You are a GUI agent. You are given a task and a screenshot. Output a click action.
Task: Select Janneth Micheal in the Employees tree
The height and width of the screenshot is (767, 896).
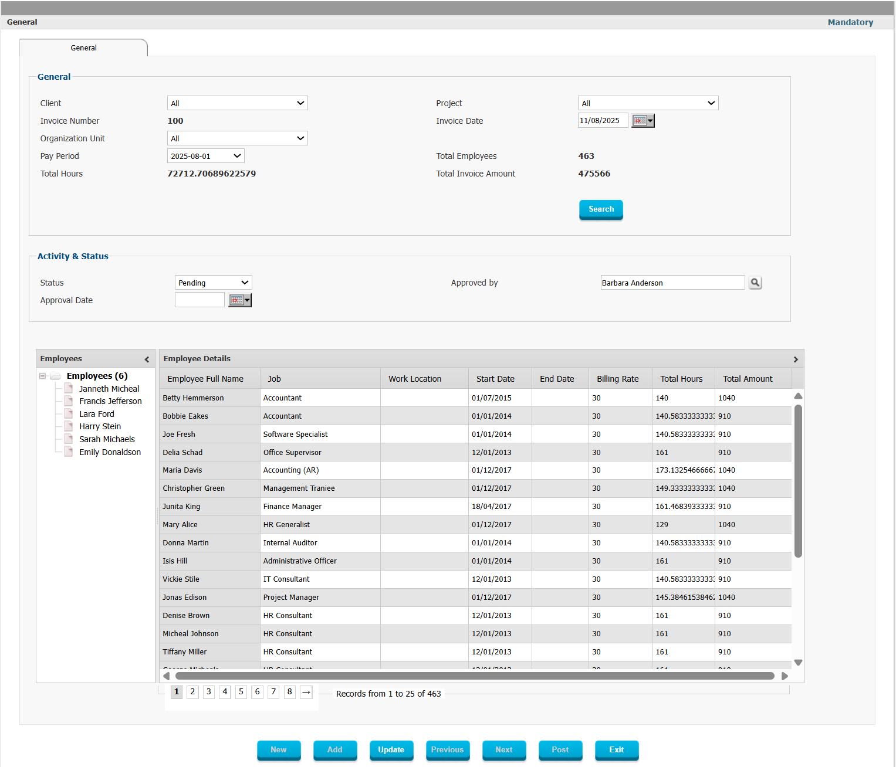109,389
